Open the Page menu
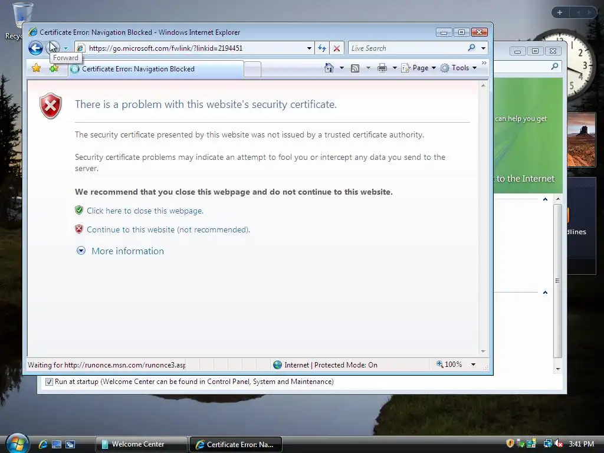The width and height of the screenshot is (604, 453). click(x=418, y=68)
